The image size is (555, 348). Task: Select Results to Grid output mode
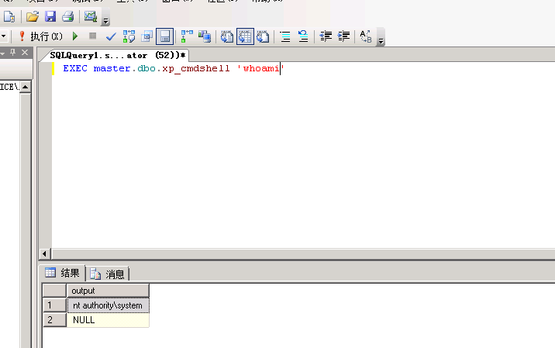click(x=245, y=36)
